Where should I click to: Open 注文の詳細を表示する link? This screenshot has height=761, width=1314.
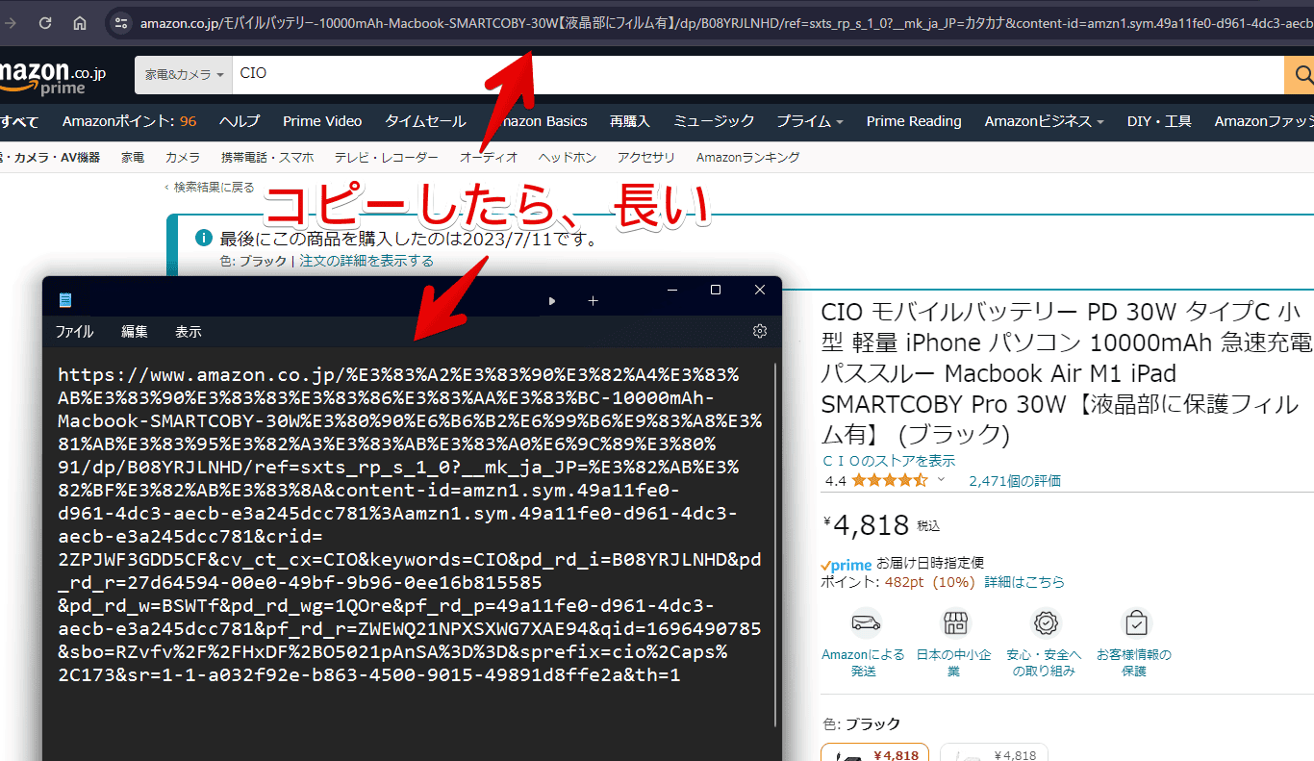pos(366,261)
